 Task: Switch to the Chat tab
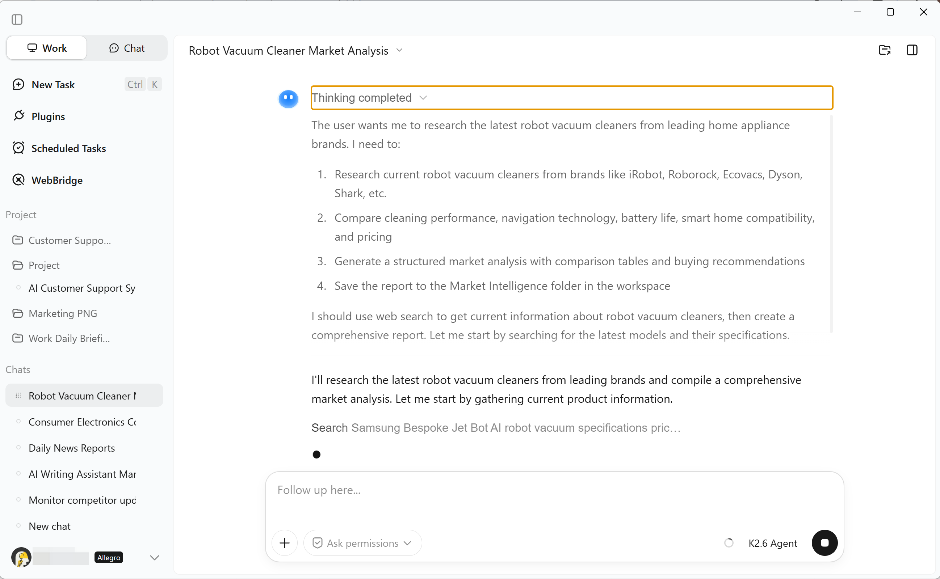pos(127,48)
